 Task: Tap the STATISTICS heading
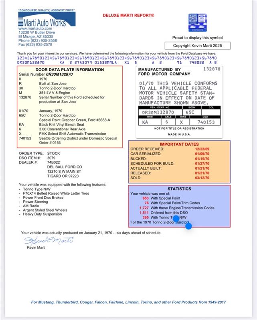point(179,189)
